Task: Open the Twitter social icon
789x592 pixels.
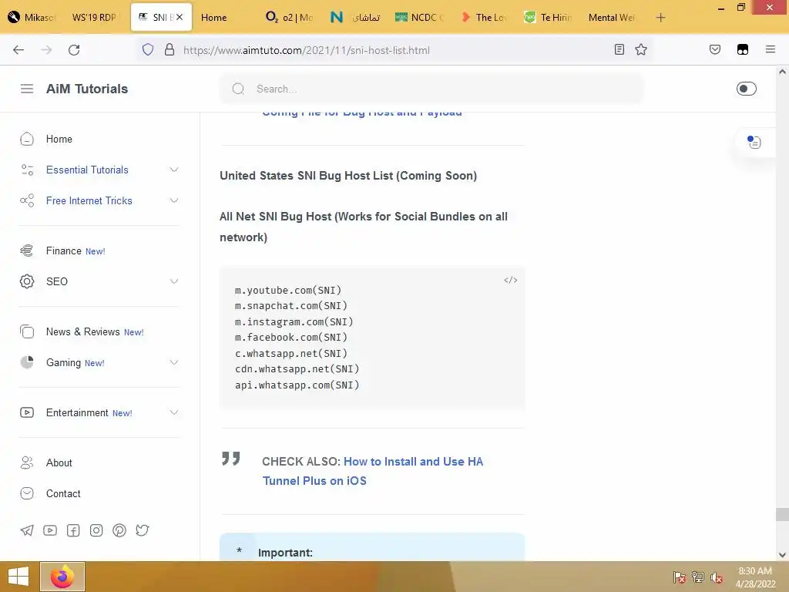Action: pyautogui.click(x=143, y=530)
